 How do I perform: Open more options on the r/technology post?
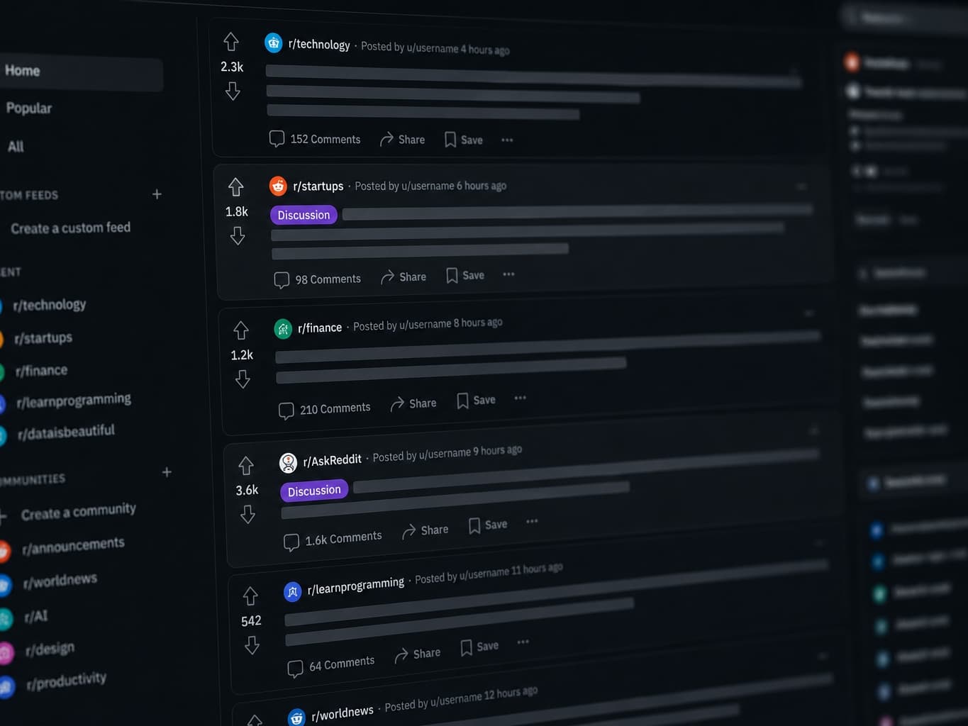(507, 140)
